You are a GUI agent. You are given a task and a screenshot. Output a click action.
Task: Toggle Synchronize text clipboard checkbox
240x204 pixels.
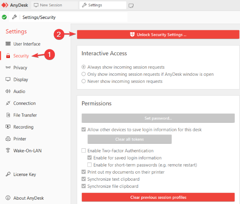point(84,179)
